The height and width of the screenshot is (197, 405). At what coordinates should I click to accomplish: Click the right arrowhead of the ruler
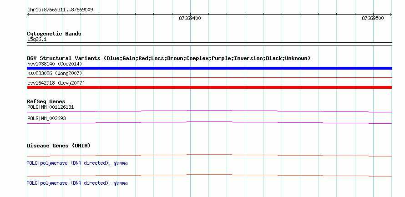pyautogui.click(x=390, y=15)
